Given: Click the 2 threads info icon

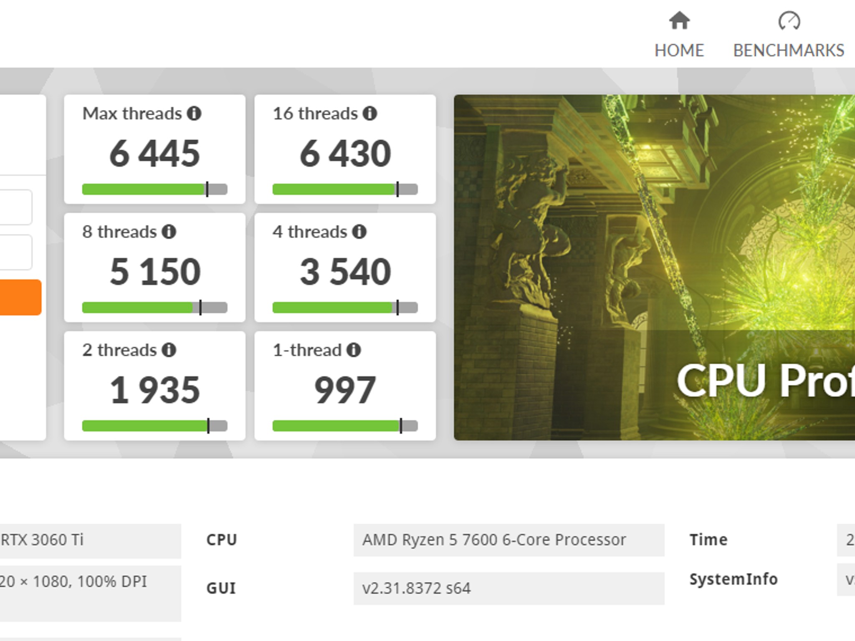Looking at the screenshot, I should click(x=169, y=350).
